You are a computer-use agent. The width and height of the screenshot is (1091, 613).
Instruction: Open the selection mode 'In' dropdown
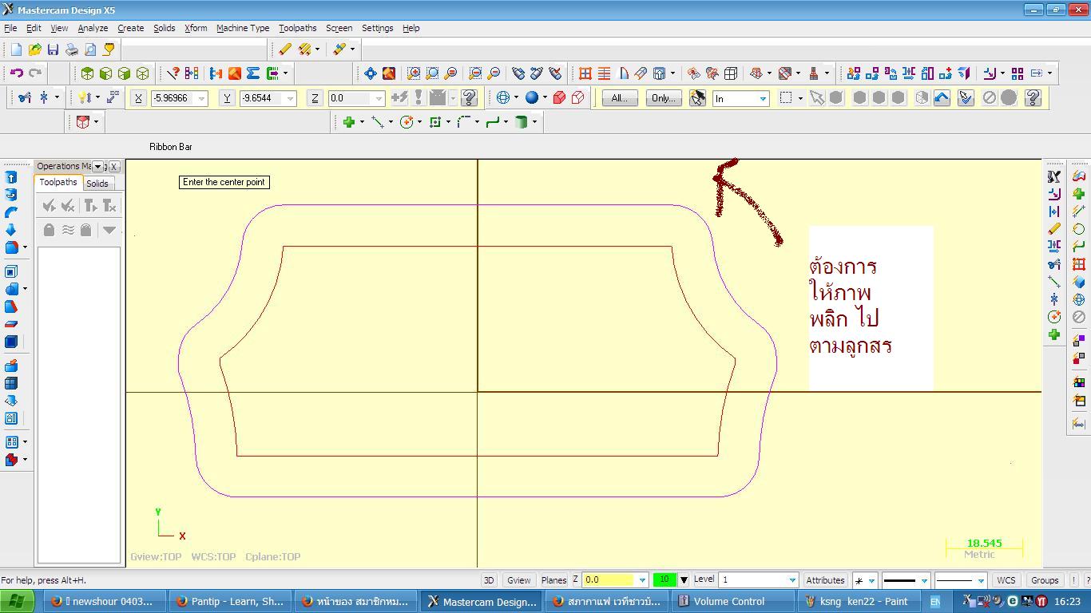click(x=762, y=99)
